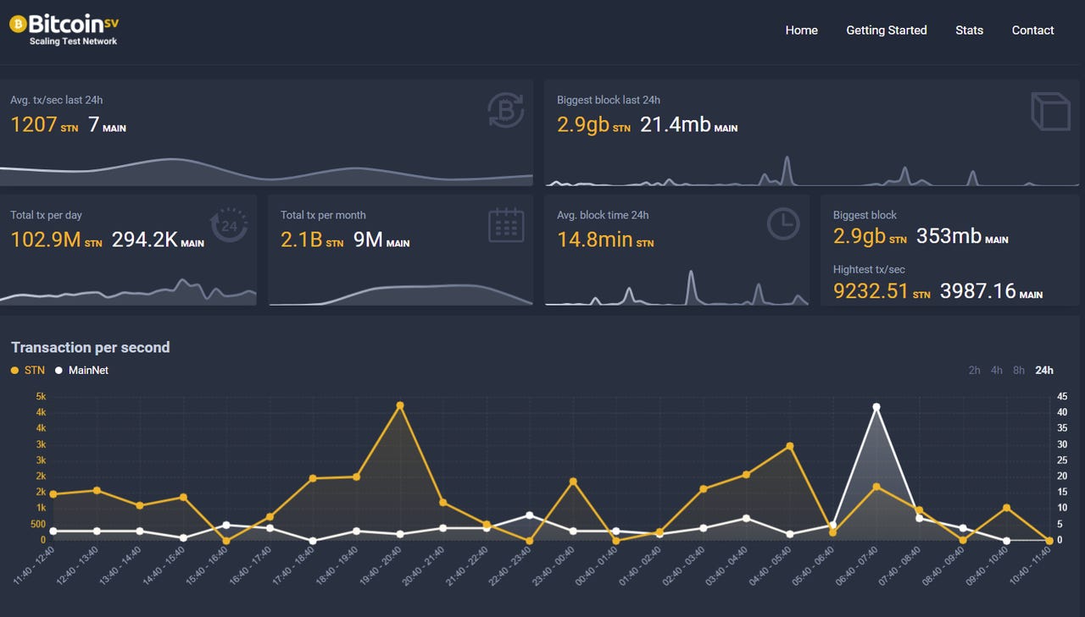Go to Getting Started page
The image size is (1085, 617).
tap(886, 30)
